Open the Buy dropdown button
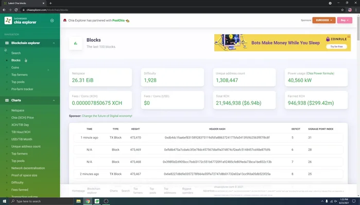This screenshot has width=360, height=205. tap(345, 20)
